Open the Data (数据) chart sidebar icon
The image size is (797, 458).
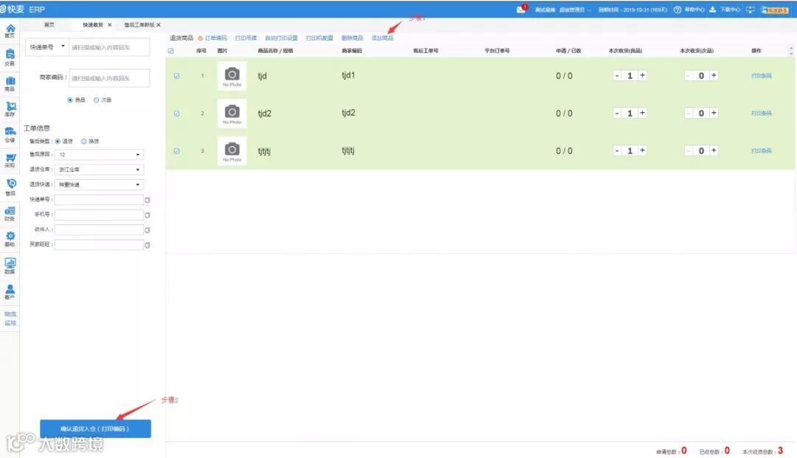tap(10, 266)
